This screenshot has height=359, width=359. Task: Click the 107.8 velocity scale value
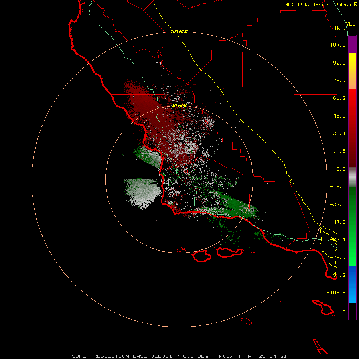point(338,45)
